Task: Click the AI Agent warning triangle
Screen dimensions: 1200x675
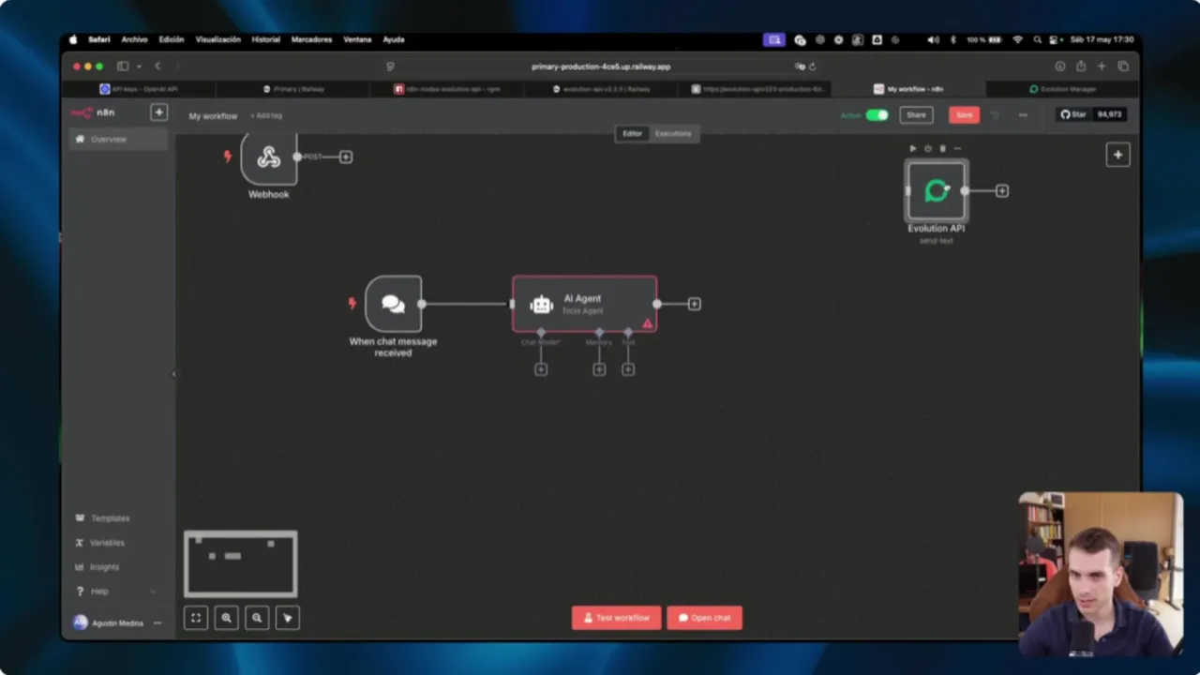Action: point(647,323)
